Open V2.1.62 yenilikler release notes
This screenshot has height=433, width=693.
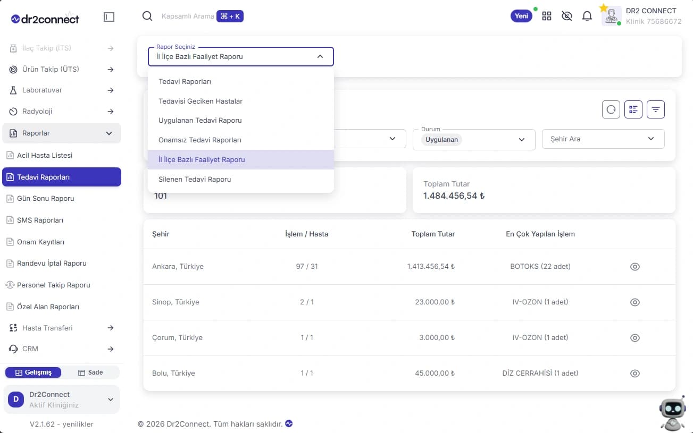click(62, 424)
